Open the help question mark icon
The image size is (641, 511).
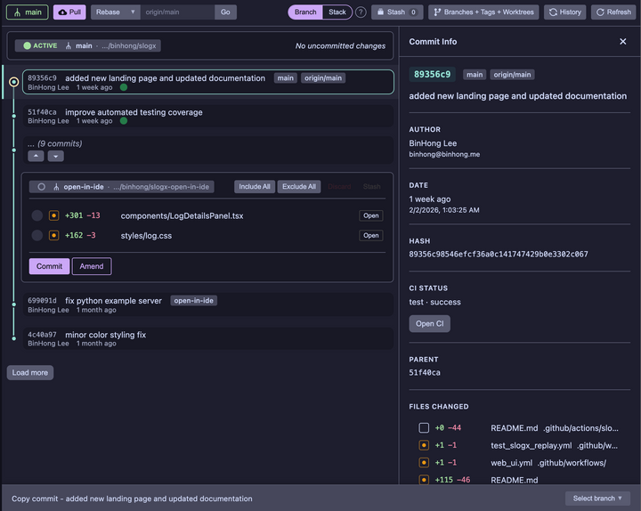[x=361, y=12]
